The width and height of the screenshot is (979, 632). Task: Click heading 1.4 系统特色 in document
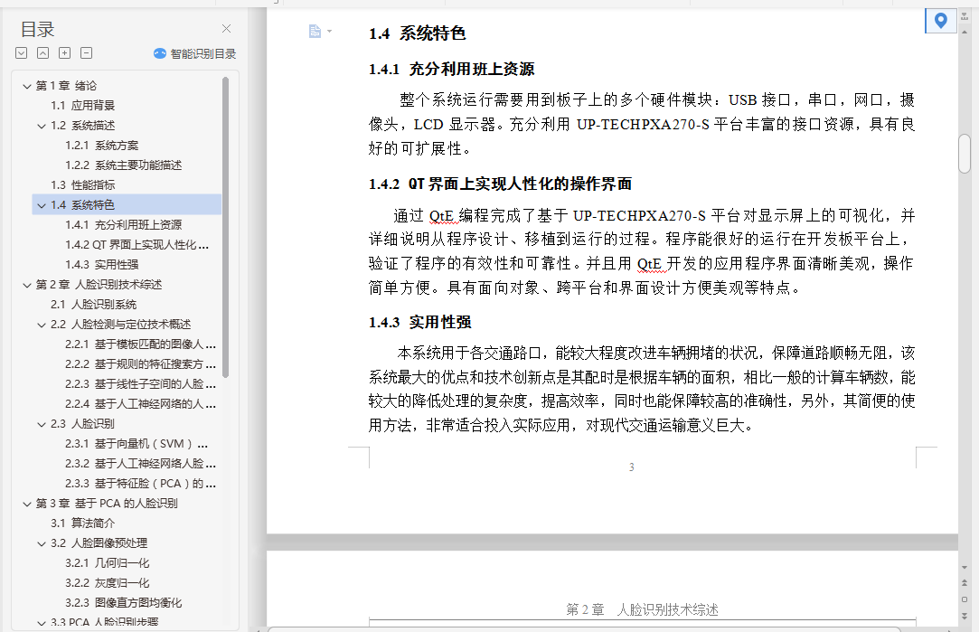point(417,33)
